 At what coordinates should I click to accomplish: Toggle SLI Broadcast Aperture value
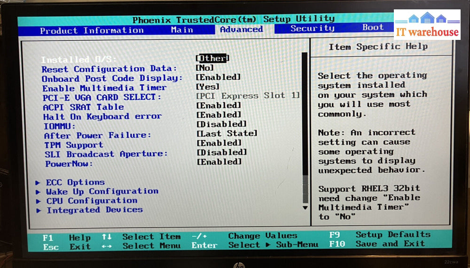pyautogui.click(x=221, y=153)
